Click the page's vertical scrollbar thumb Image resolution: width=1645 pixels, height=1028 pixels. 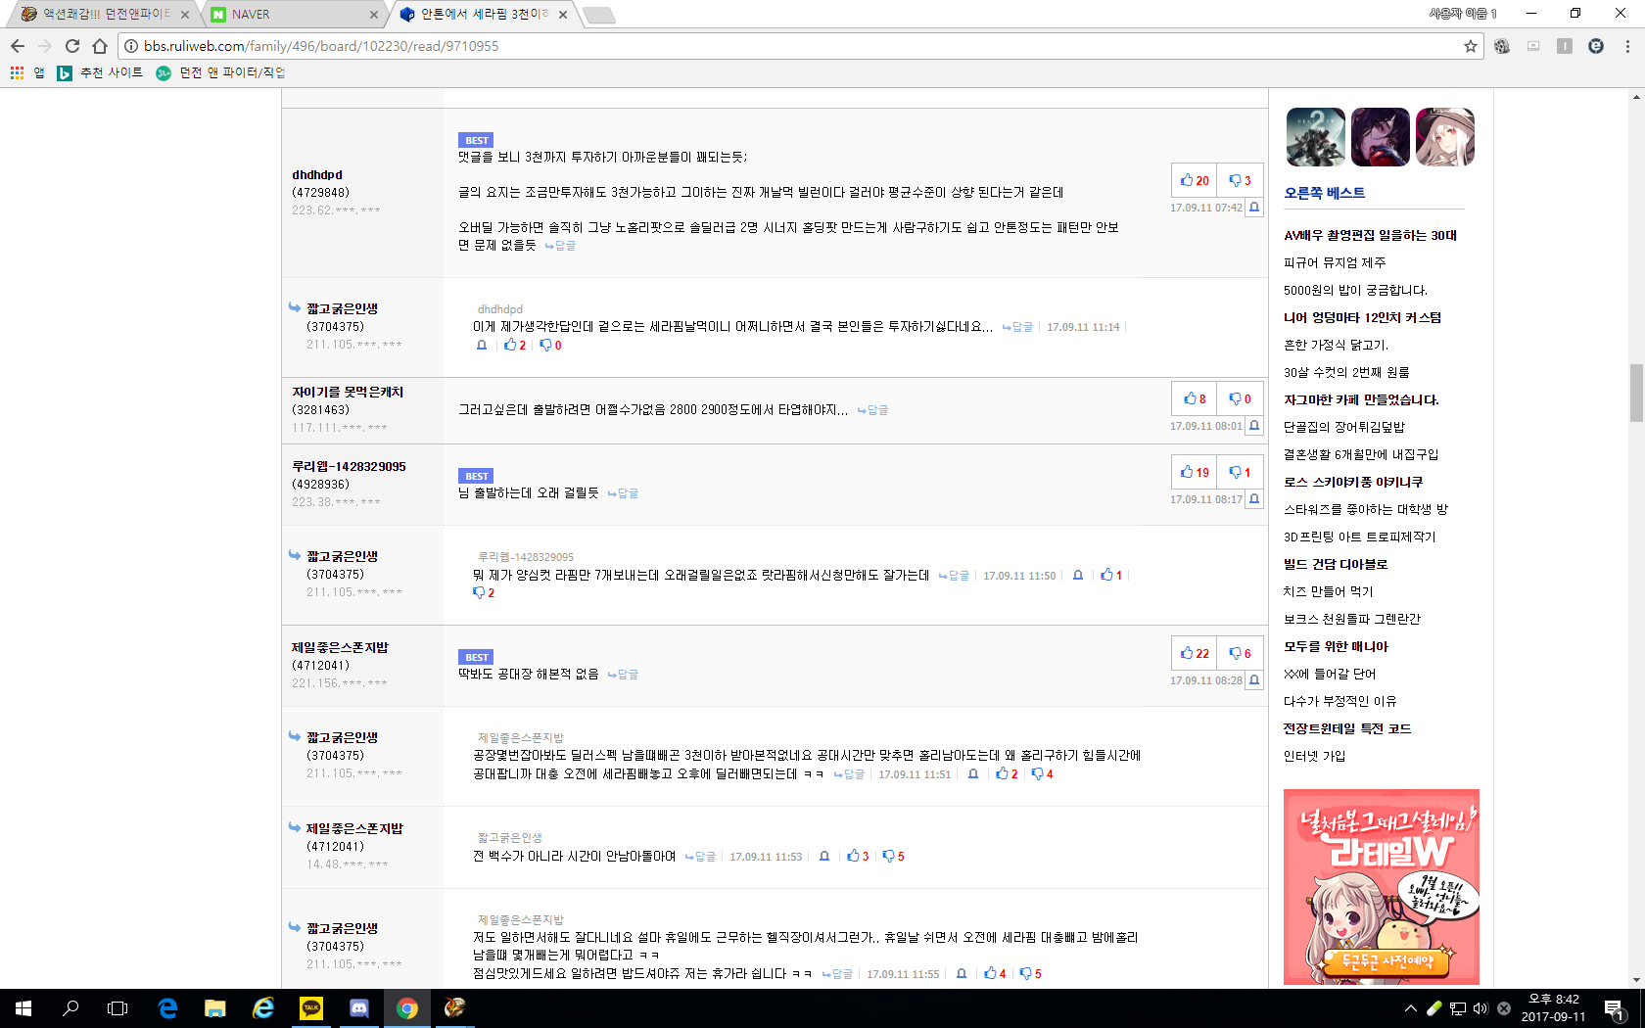1636,392
